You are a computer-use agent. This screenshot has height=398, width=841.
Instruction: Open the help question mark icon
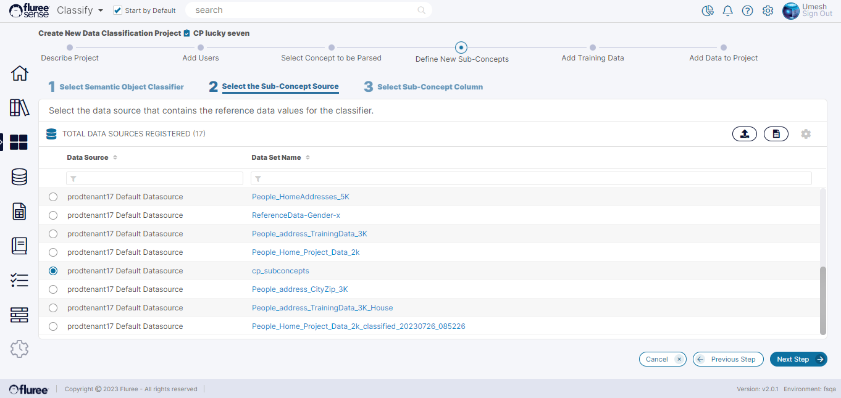[x=748, y=10]
